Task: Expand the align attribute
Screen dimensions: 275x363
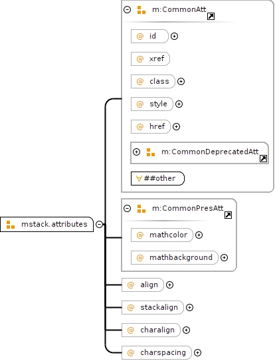Action: pyautogui.click(x=170, y=285)
